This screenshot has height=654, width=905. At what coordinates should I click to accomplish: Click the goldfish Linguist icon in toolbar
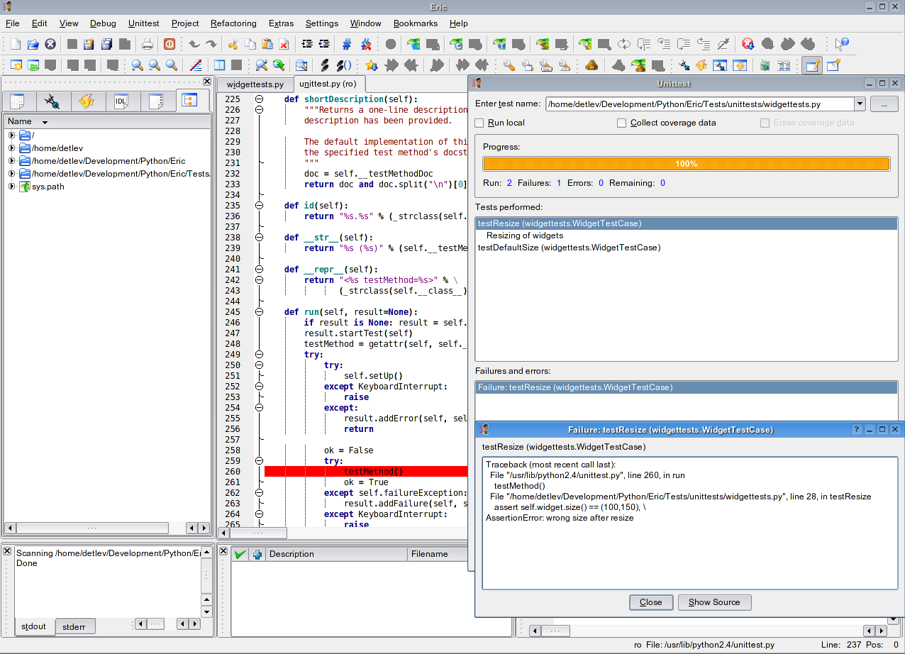701,65
